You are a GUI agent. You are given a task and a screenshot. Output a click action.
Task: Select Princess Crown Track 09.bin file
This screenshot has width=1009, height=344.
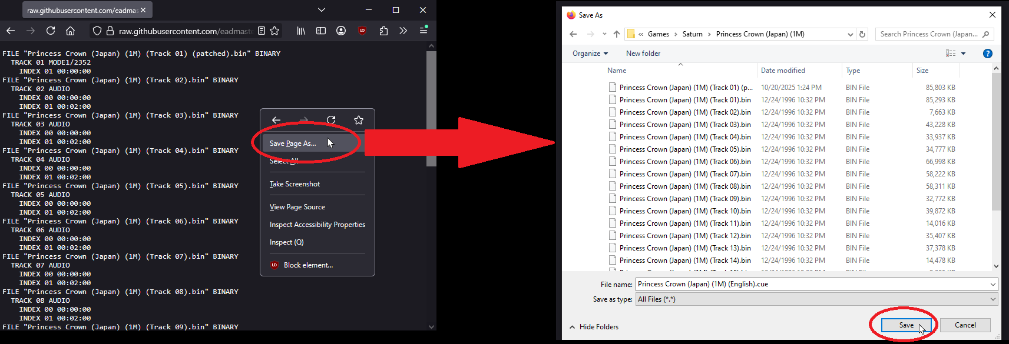[x=781, y=199]
